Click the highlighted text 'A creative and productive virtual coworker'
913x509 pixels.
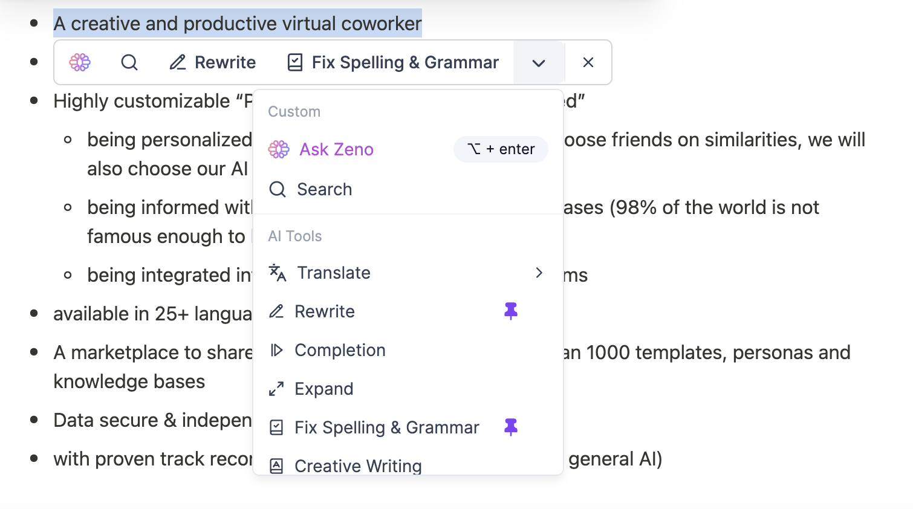(x=238, y=24)
